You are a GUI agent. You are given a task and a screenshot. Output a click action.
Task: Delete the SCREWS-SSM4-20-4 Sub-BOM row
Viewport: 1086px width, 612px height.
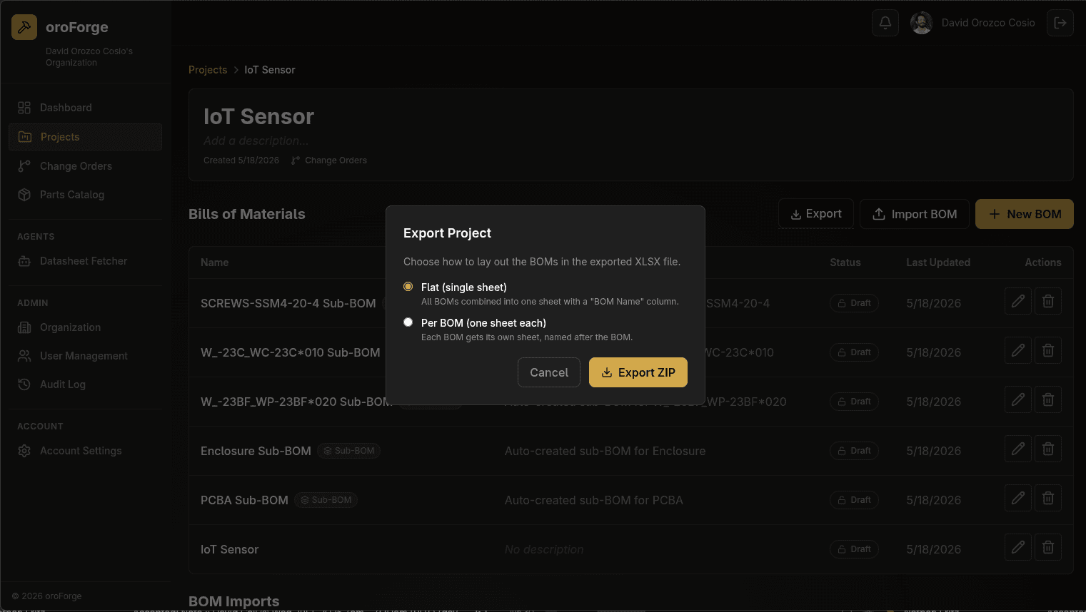click(x=1048, y=301)
